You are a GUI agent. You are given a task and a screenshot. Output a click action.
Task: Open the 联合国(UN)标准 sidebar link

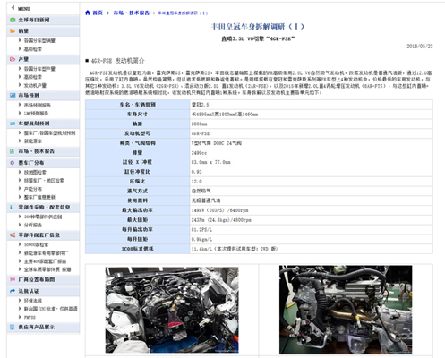point(50,309)
